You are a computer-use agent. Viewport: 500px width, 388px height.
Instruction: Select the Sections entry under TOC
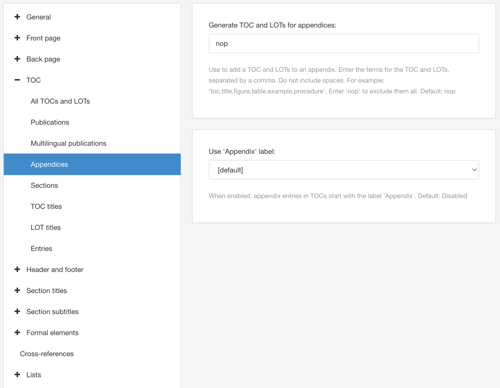pos(44,185)
